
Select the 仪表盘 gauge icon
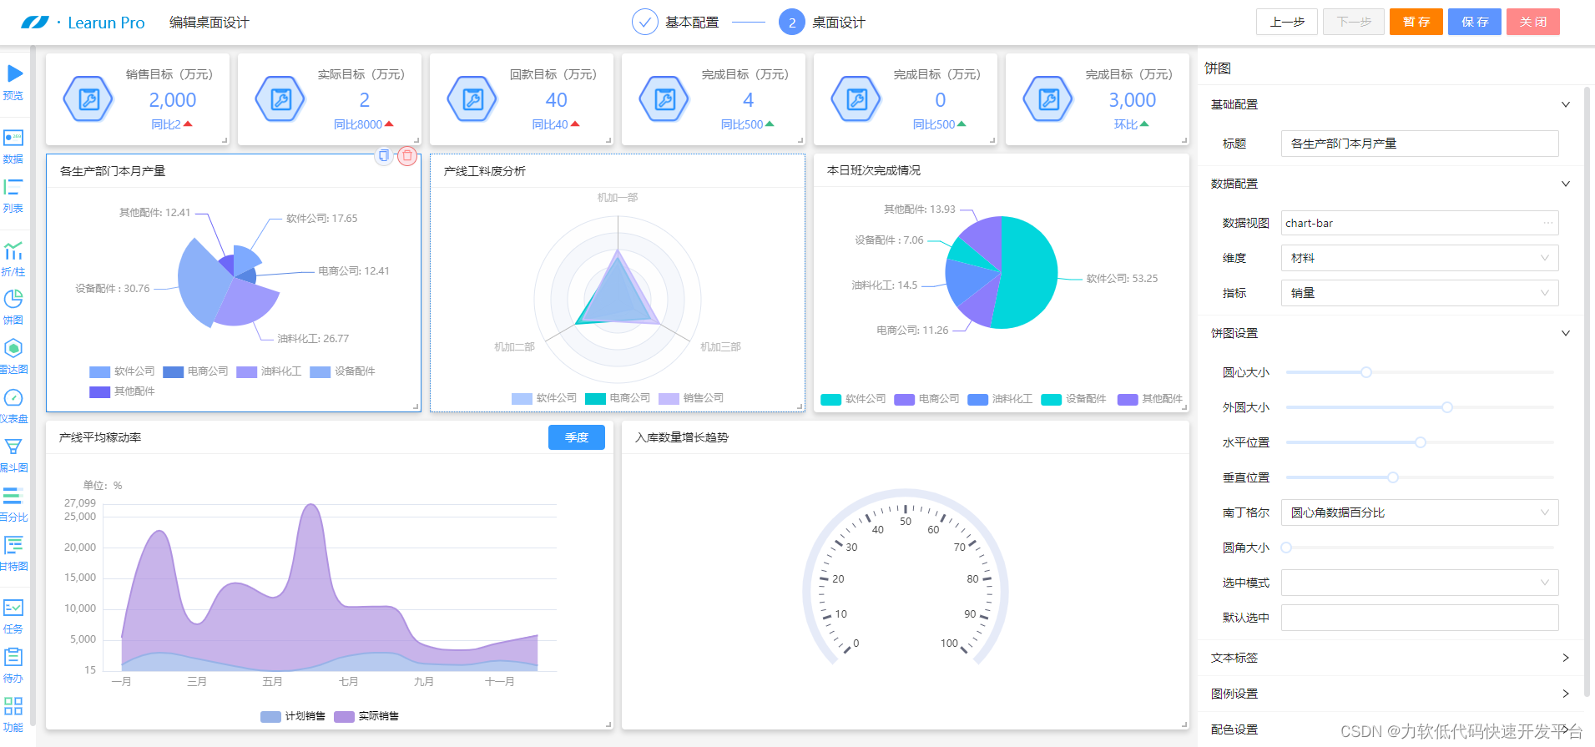pyautogui.click(x=13, y=397)
